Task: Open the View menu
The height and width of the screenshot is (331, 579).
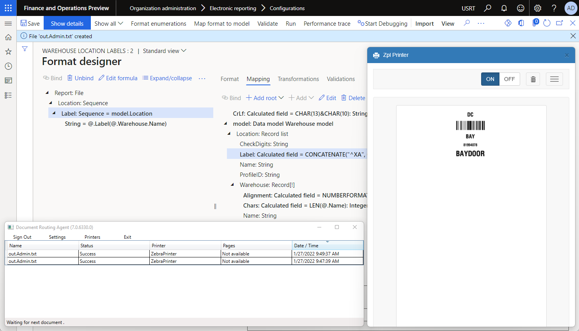Action: pos(448,23)
